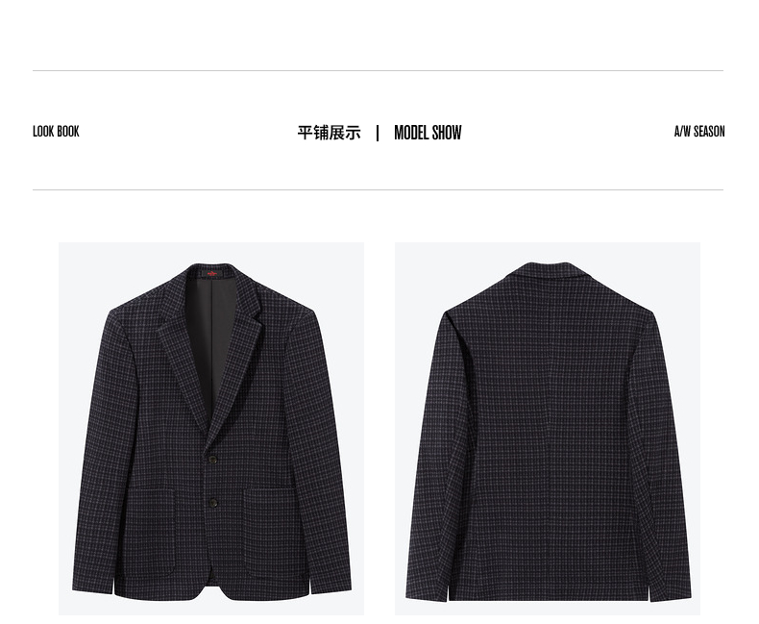Open the front view jacket photo
The image size is (759, 624).
click(x=211, y=429)
